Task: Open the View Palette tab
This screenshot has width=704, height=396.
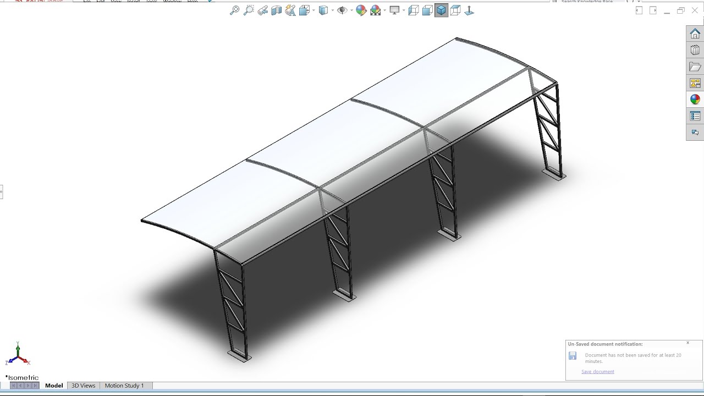Action: (695, 83)
